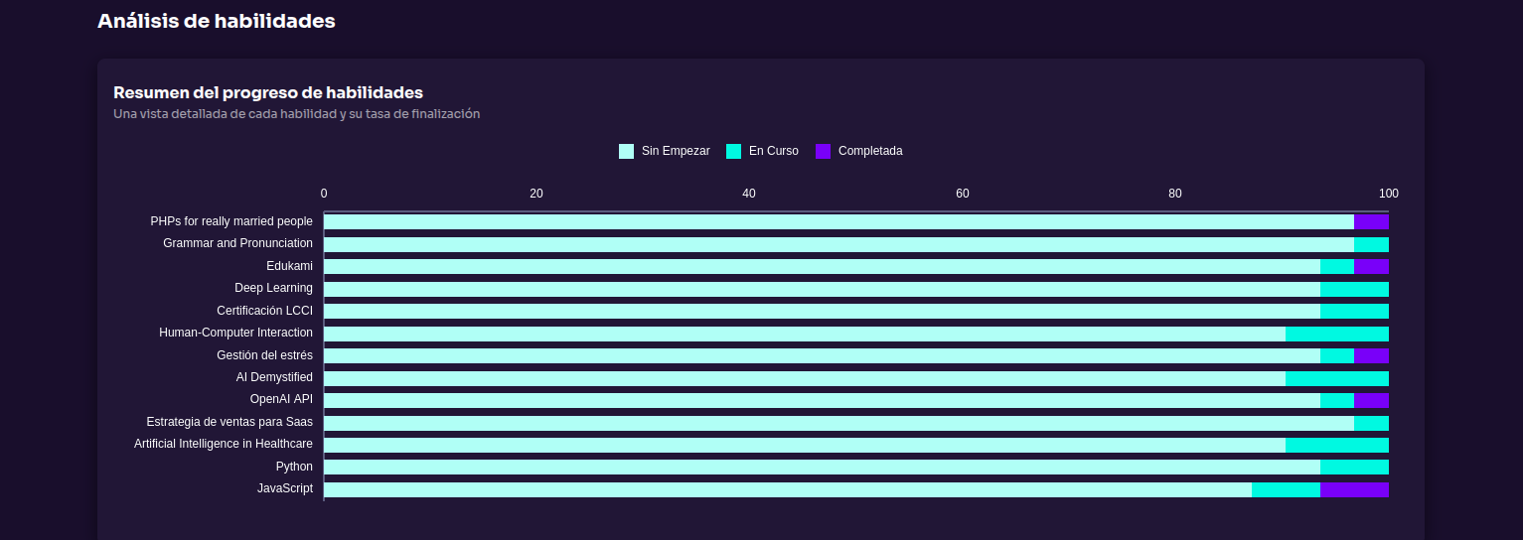Click the purple segment of the OpenAI API bar
This screenshot has width=1523, height=540.
[x=1371, y=400]
